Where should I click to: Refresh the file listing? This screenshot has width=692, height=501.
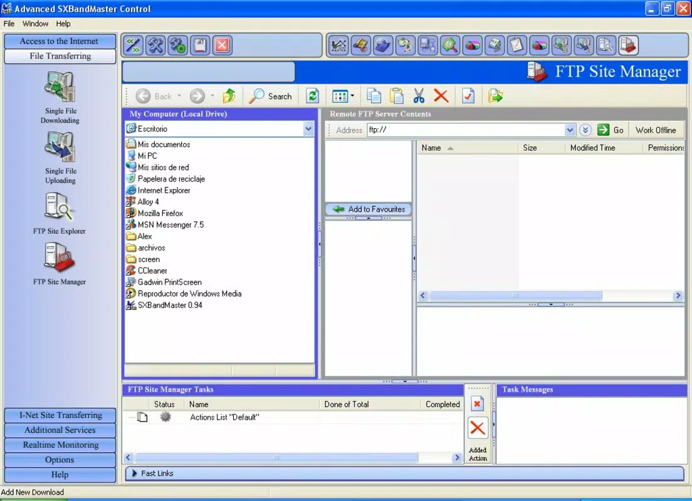pos(312,96)
